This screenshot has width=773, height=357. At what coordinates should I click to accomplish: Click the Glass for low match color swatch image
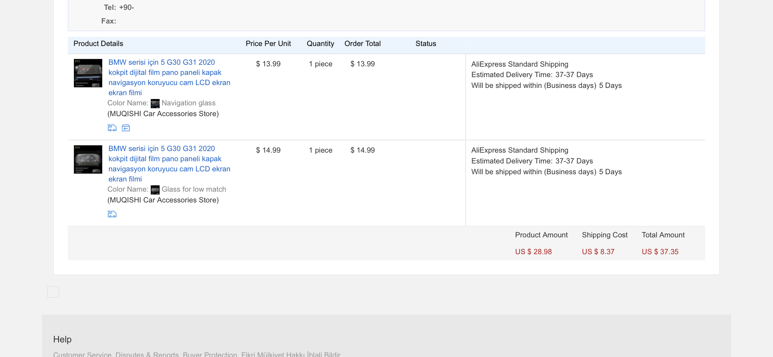(155, 190)
